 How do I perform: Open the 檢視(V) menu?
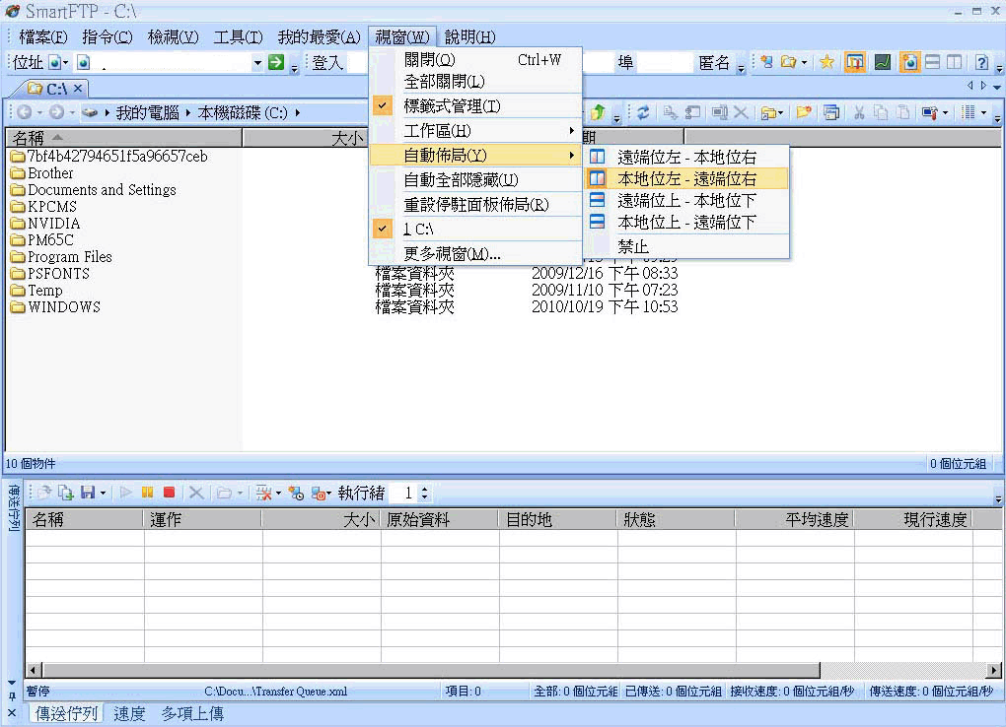[174, 37]
